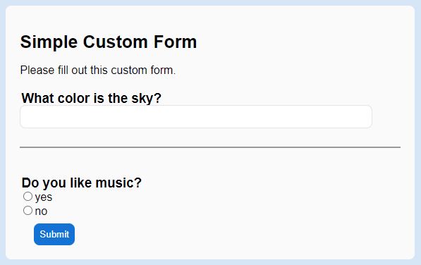Click the "Please fill out this custom form." text
Screen dimensions: 421x265
coord(98,70)
